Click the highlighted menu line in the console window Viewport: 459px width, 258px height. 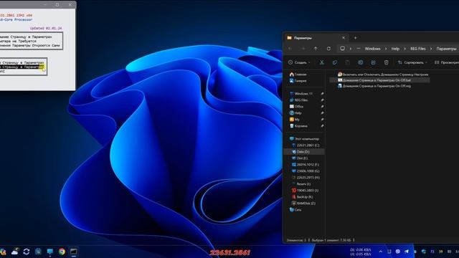22,67
